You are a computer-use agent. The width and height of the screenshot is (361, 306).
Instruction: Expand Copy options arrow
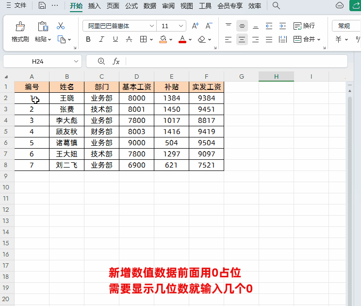point(69,40)
